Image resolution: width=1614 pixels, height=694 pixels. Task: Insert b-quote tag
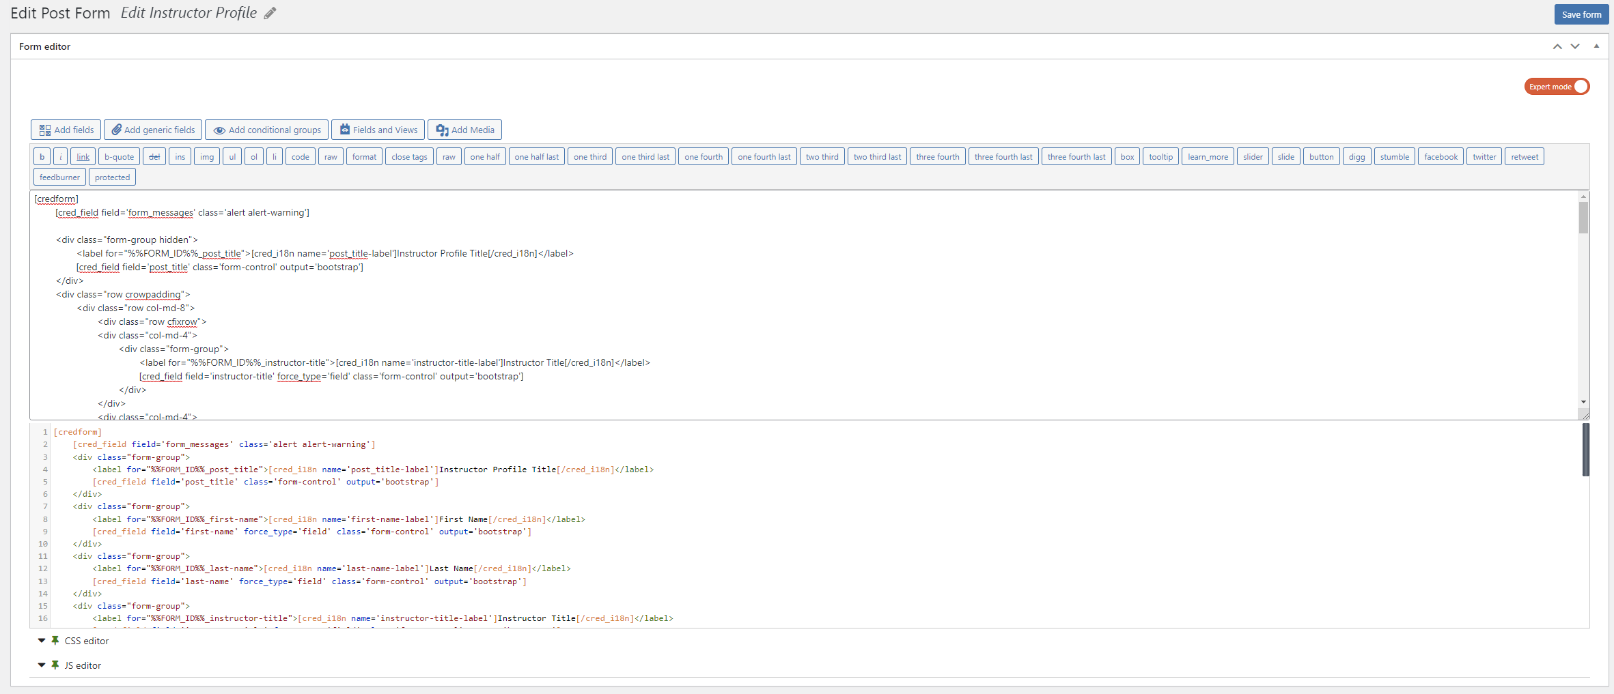point(120,157)
